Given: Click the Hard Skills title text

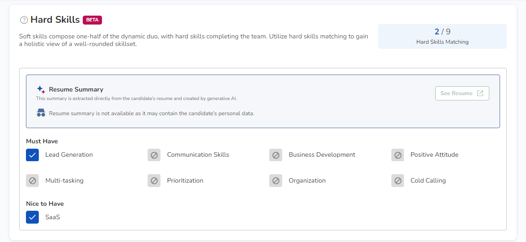Looking at the screenshot, I should [x=55, y=20].
